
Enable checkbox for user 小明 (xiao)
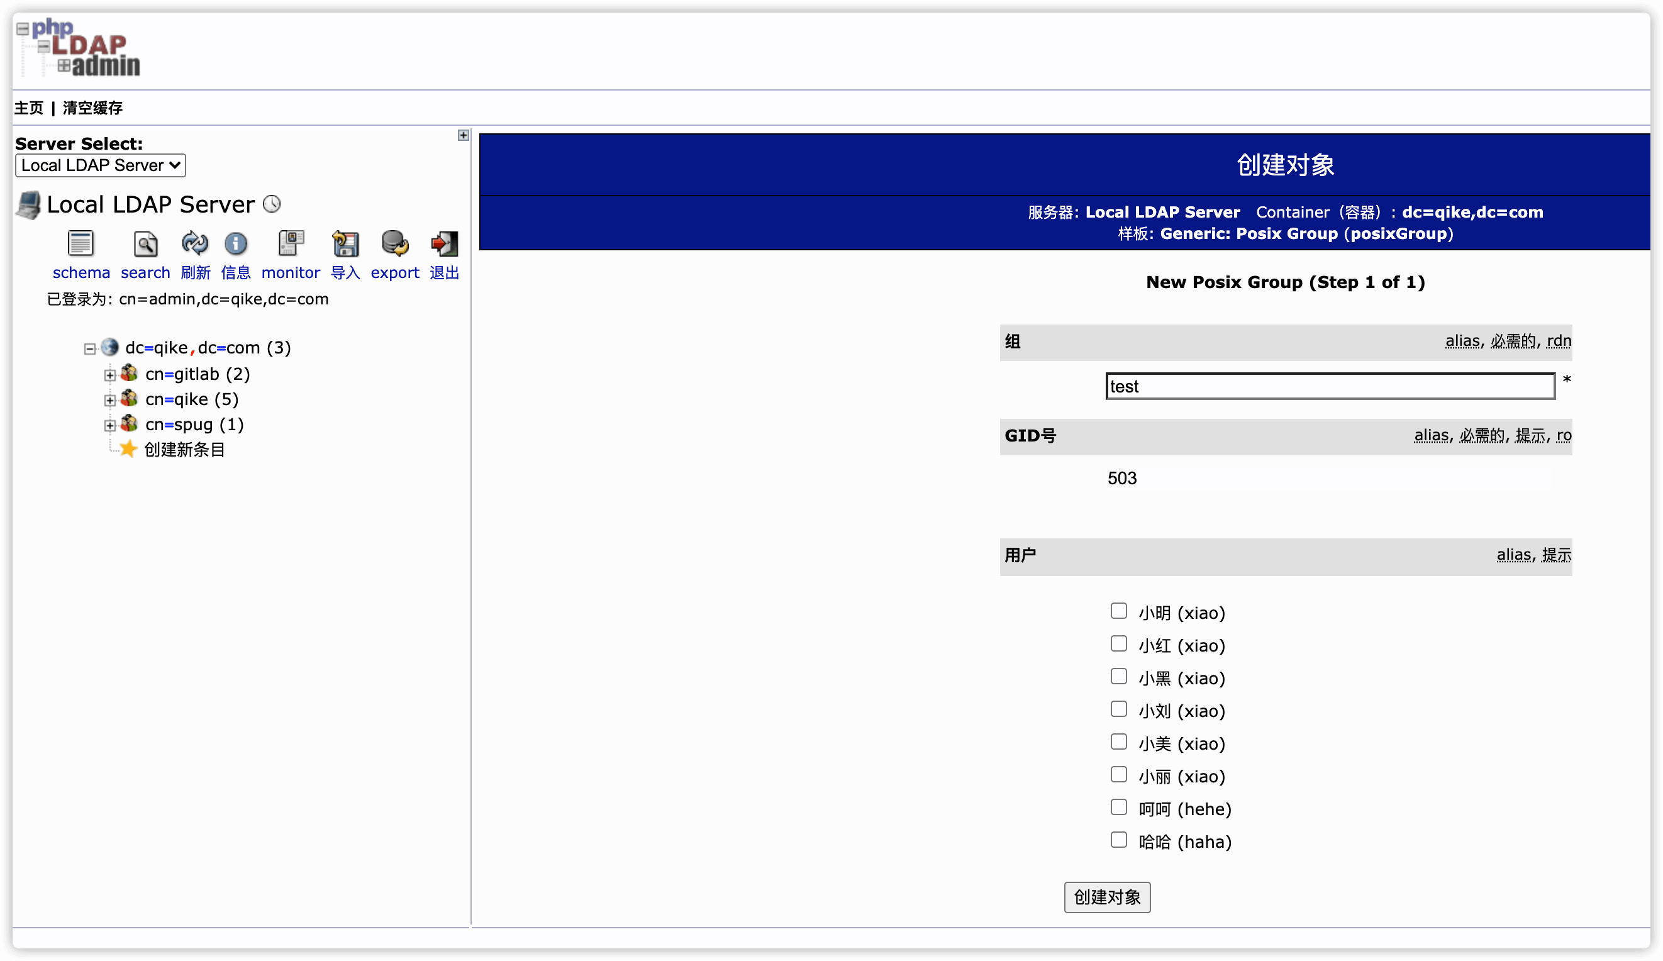point(1118,611)
